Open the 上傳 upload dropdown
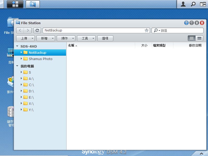Screen dimensions: 208x156 [x=25, y=38]
